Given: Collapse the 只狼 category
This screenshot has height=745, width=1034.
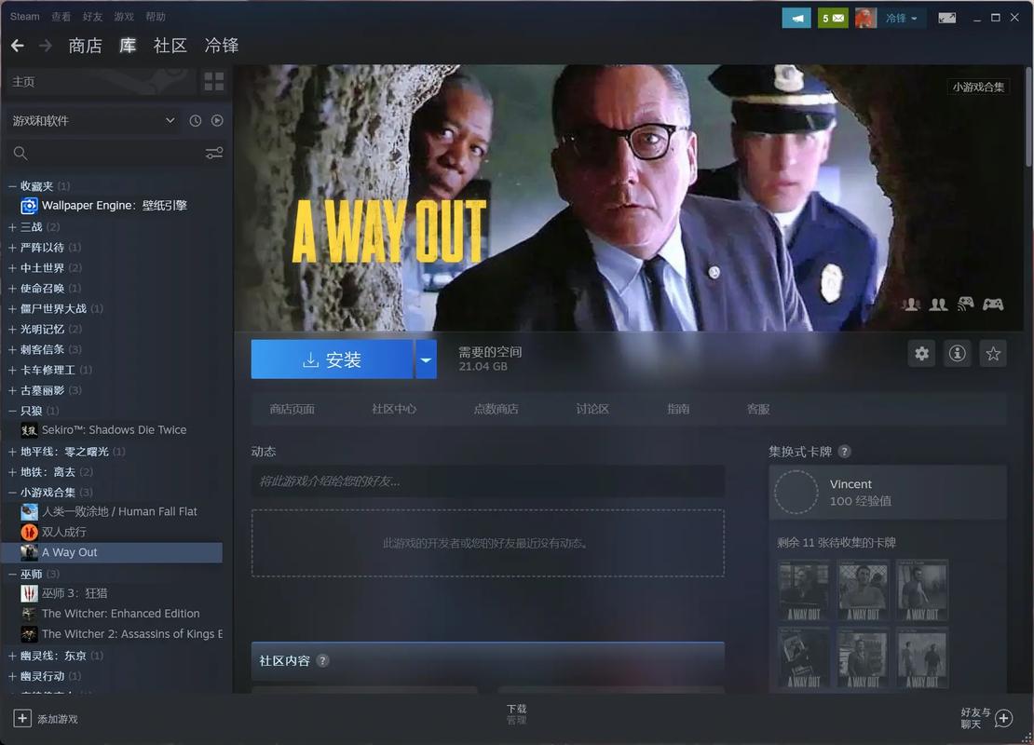Looking at the screenshot, I should tap(12, 412).
